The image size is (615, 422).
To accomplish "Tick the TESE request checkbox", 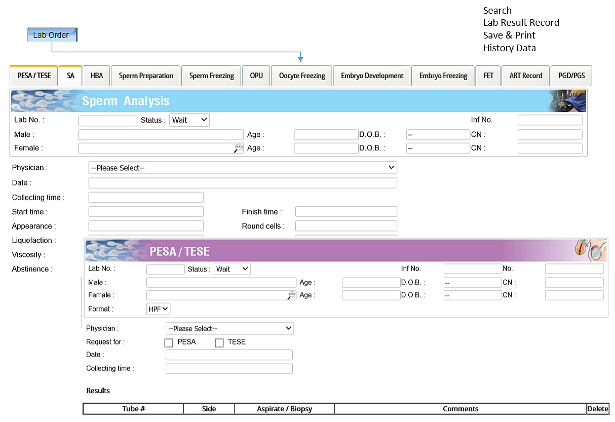I will point(219,343).
